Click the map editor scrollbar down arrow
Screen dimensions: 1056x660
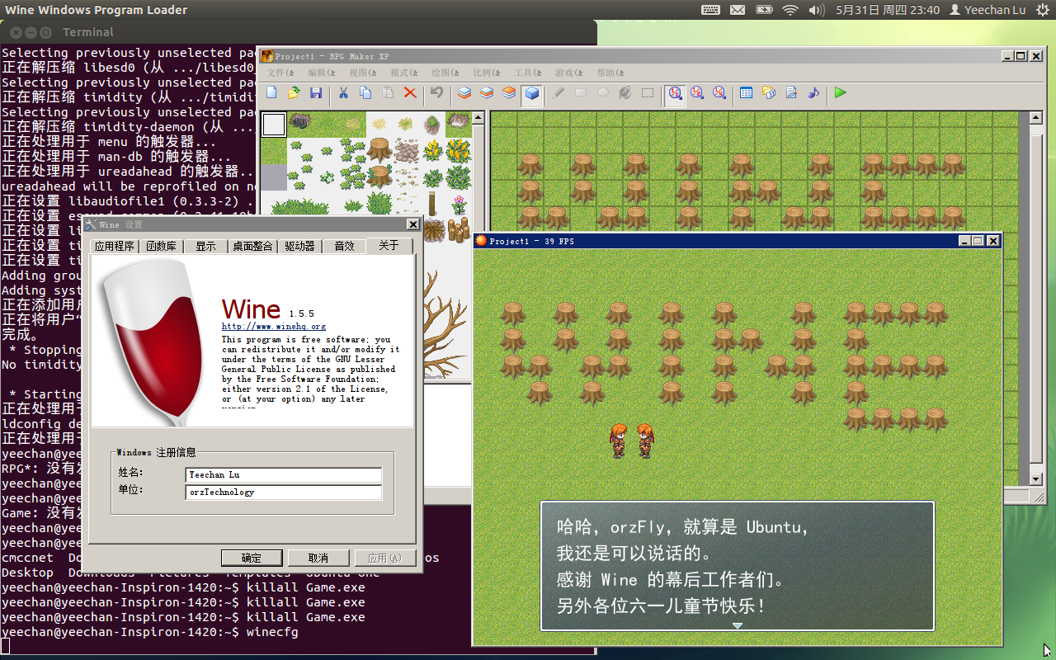point(1036,479)
